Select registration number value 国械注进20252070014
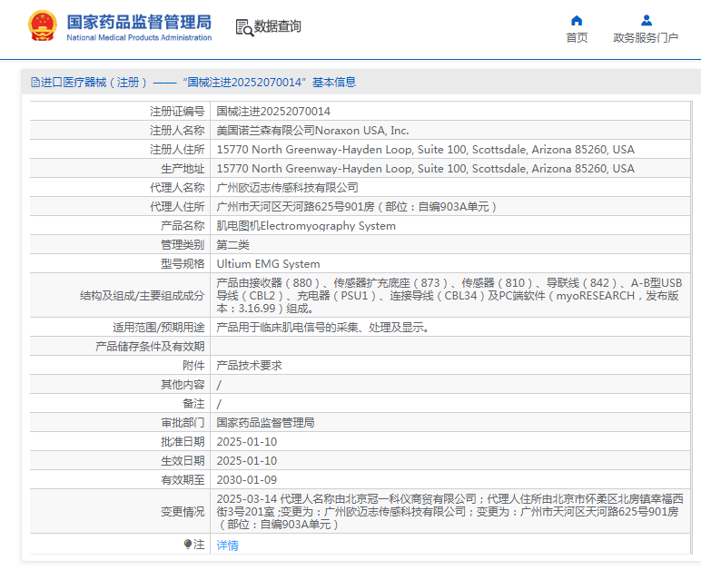Screen dimensions: 701x570 click(273, 112)
